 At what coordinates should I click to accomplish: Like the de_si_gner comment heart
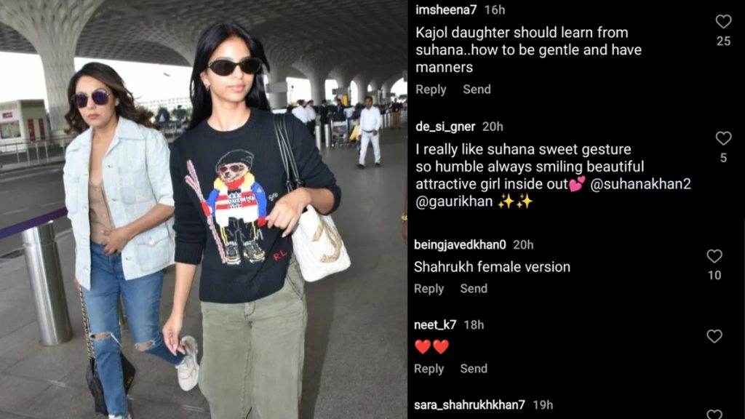[723, 138]
